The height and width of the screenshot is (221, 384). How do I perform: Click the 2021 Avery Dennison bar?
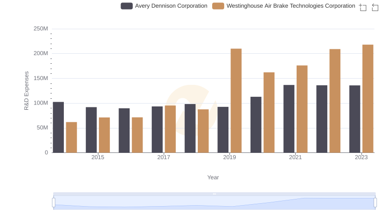pos(289,119)
